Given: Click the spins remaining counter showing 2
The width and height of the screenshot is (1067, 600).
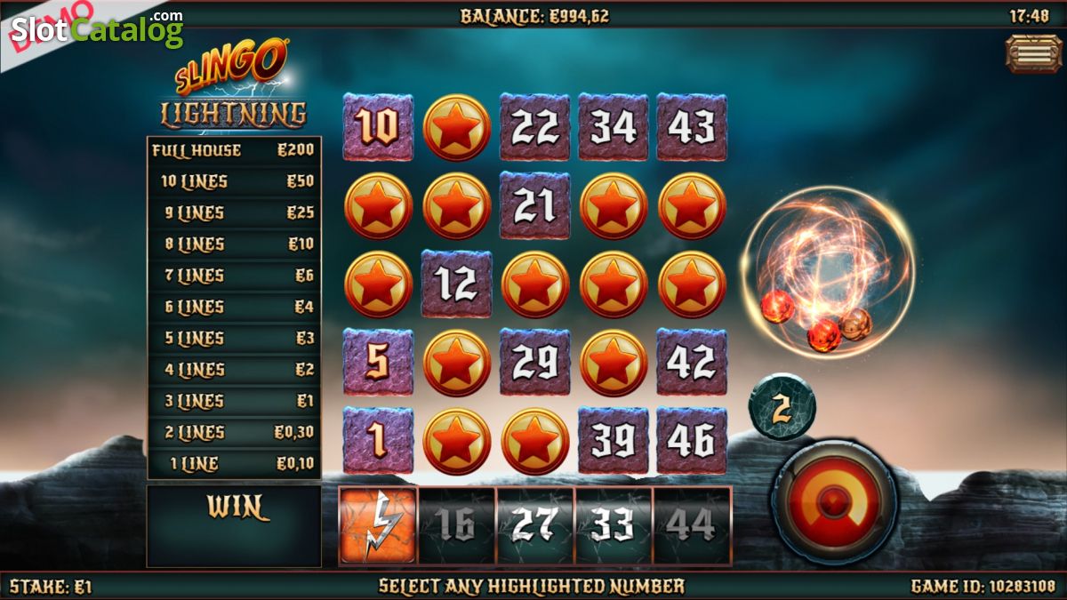Looking at the screenshot, I should [782, 408].
